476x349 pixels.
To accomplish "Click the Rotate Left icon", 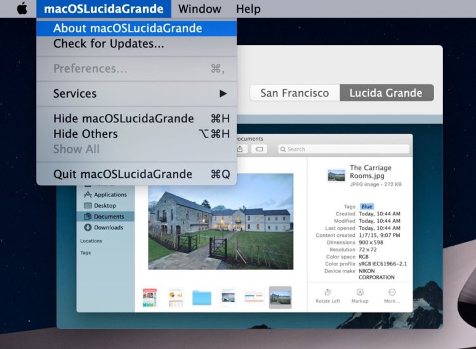I will click(x=327, y=292).
